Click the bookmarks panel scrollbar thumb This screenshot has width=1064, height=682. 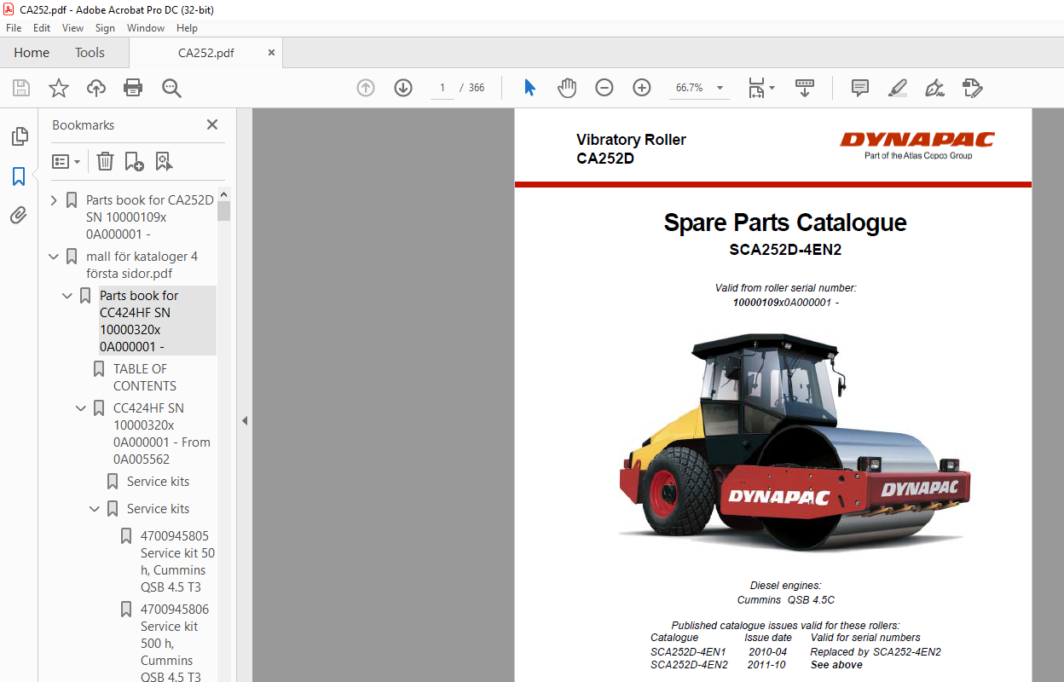pyautogui.click(x=223, y=211)
